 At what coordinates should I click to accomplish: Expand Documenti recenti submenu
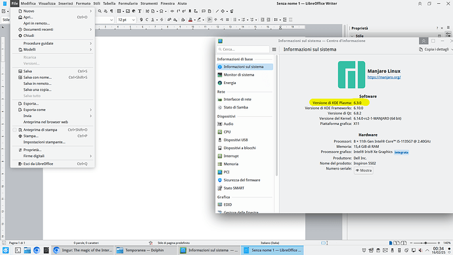[x=53, y=30]
